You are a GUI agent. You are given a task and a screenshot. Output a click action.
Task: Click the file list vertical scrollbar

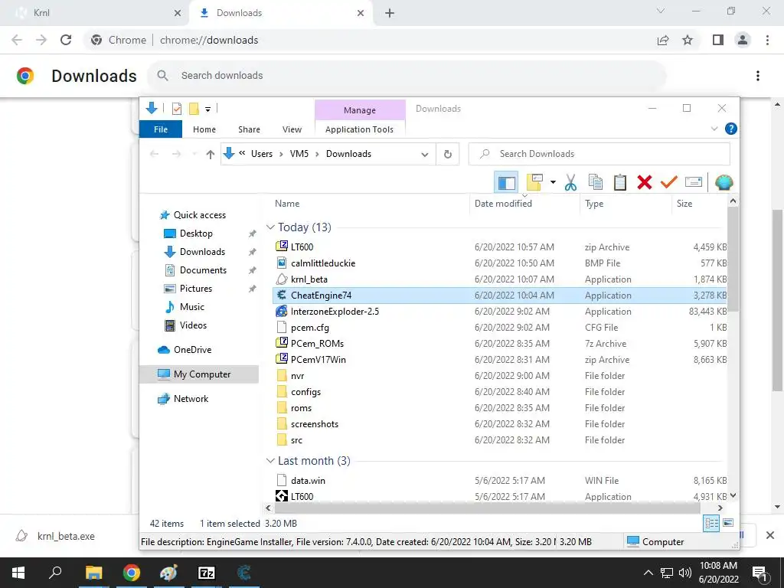click(733, 259)
